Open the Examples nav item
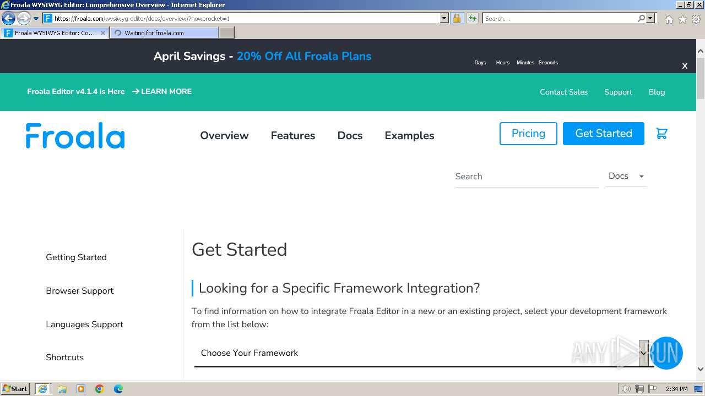Viewport: 705px width, 396px height. pyautogui.click(x=409, y=135)
